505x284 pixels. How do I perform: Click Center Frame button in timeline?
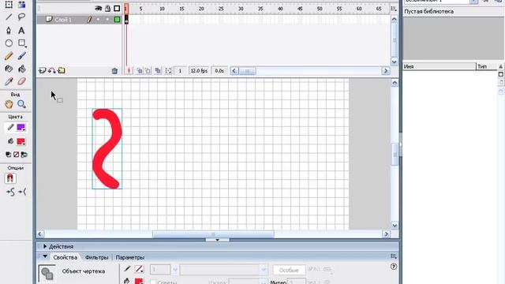point(129,70)
